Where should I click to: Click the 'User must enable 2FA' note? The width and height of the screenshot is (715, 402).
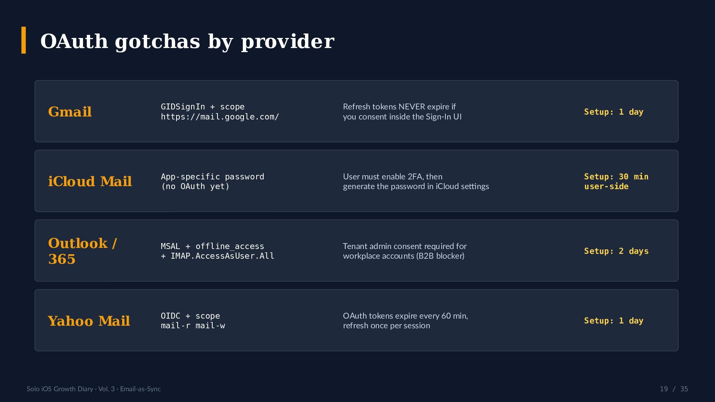pyautogui.click(x=416, y=181)
